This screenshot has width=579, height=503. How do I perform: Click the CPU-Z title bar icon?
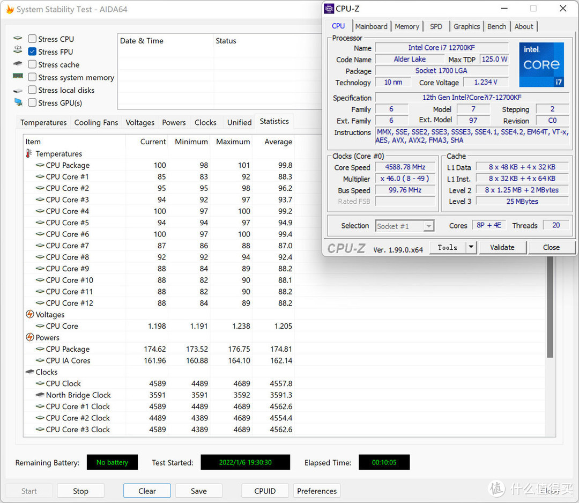point(329,9)
